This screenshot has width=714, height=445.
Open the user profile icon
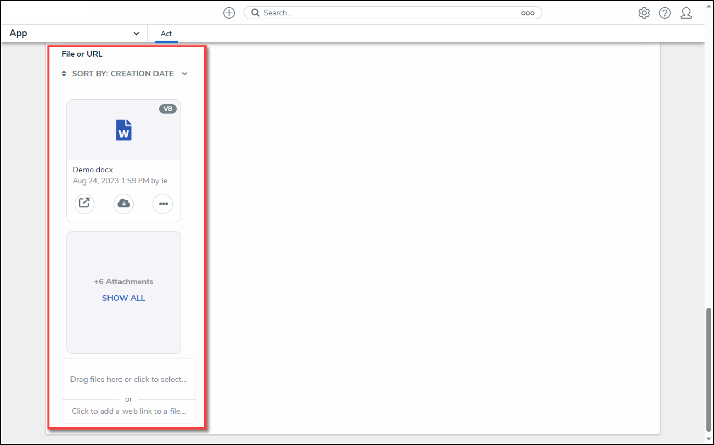[x=686, y=13]
